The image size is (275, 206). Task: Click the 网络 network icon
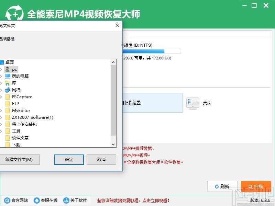pyautogui.click(x=8, y=90)
